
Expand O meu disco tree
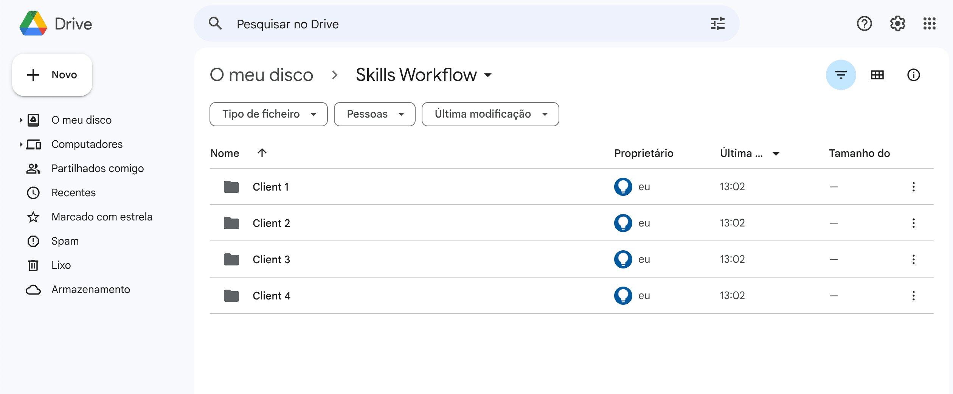tap(21, 120)
